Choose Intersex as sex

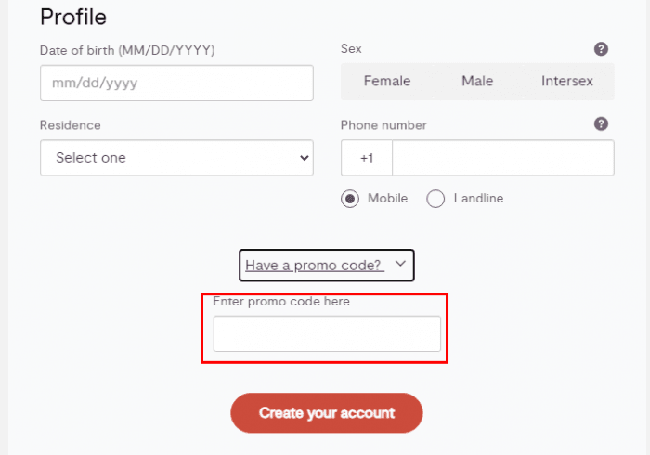567,82
